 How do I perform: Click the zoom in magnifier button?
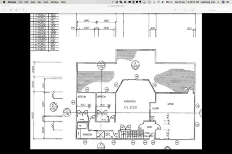17,10
